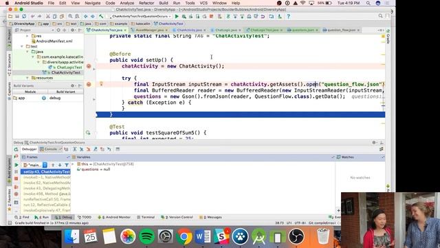Synchronize files with the refresh icon
The height and width of the screenshot is (248, 440).
click(x=24, y=17)
